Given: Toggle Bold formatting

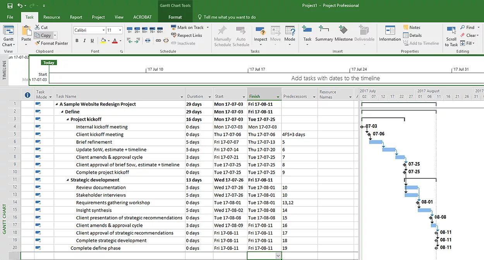Looking at the screenshot, I should coord(77,41).
